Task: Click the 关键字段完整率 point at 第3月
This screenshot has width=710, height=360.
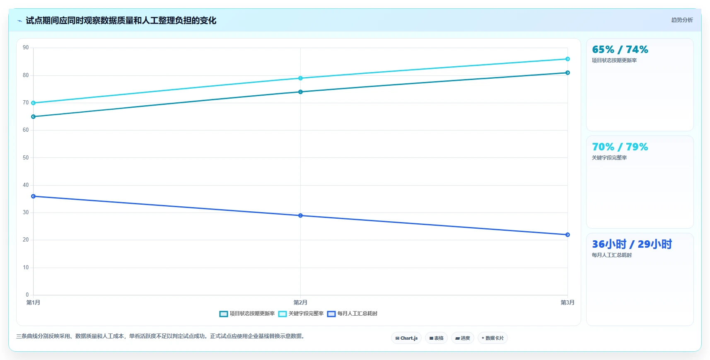Action: (x=568, y=59)
